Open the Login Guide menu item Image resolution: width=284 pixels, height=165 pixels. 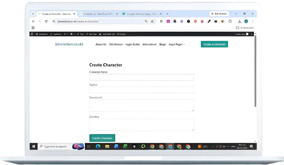pyautogui.click(x=133, y=44)
